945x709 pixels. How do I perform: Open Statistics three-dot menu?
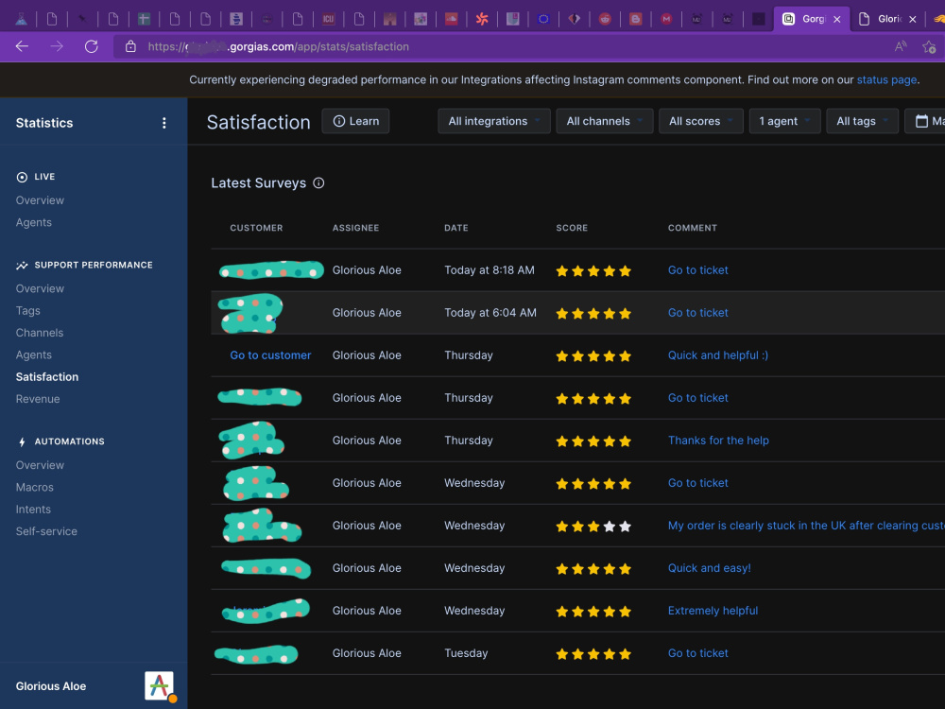pos(163,123)
